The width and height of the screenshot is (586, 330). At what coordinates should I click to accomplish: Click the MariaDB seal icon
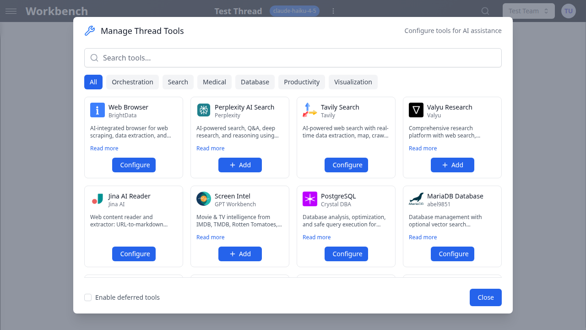tap(416, 199)
